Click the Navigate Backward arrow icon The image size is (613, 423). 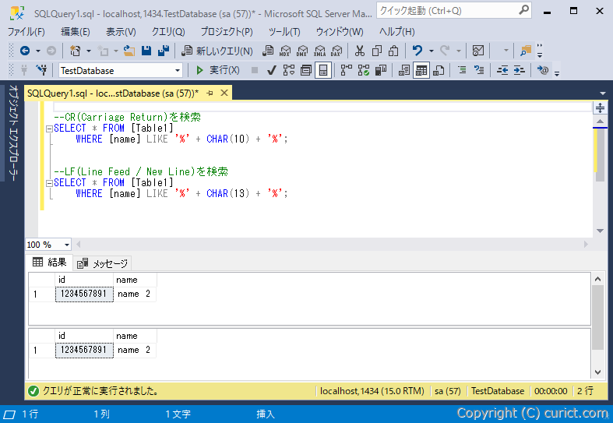25,51
